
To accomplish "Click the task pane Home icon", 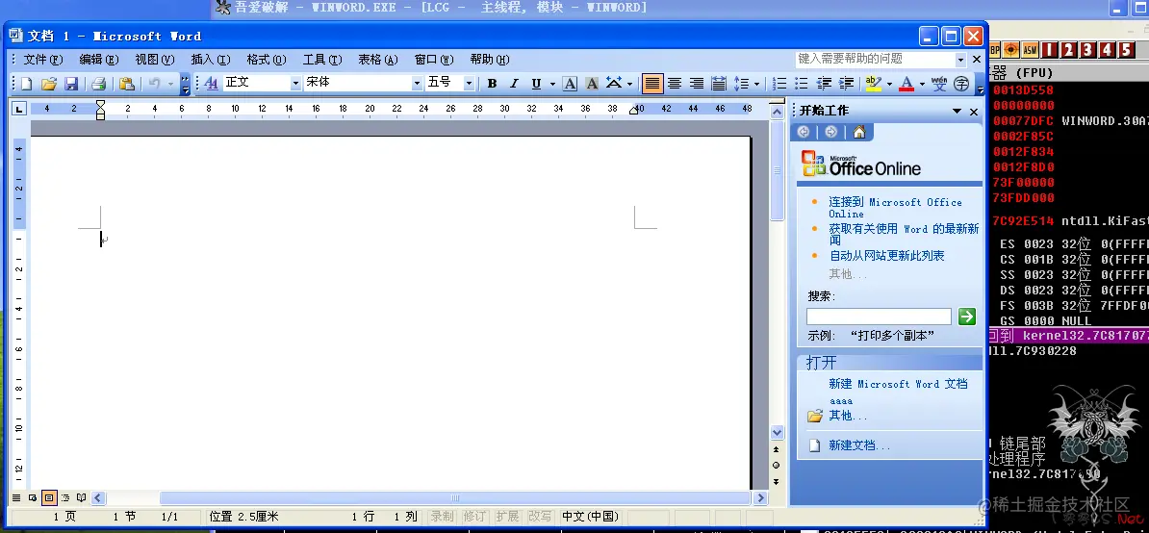I will pos(858,132).
